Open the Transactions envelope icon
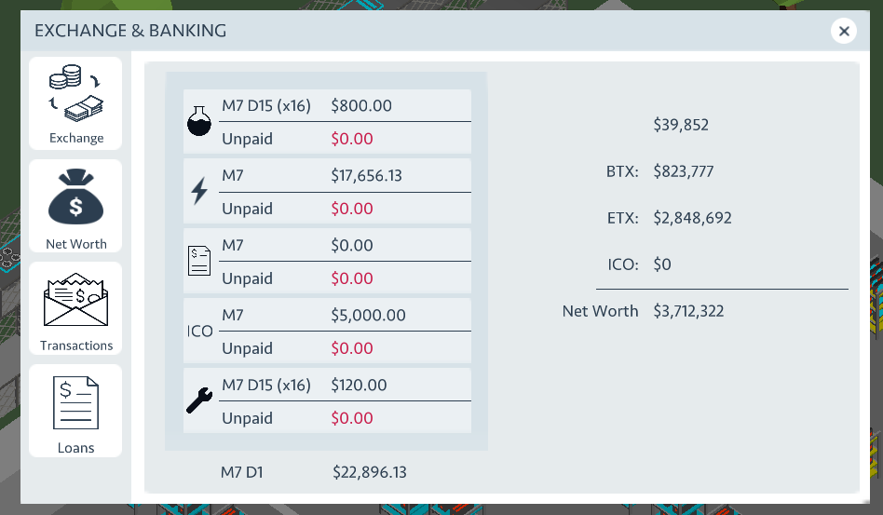 pos(75,300)
